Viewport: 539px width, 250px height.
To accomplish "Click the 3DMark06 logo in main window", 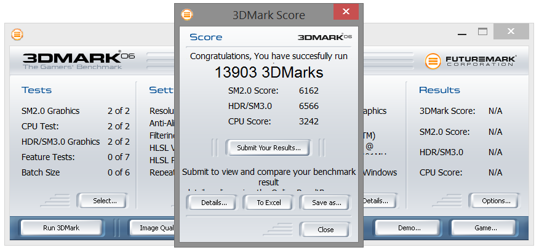I will [x=78, y=60].
